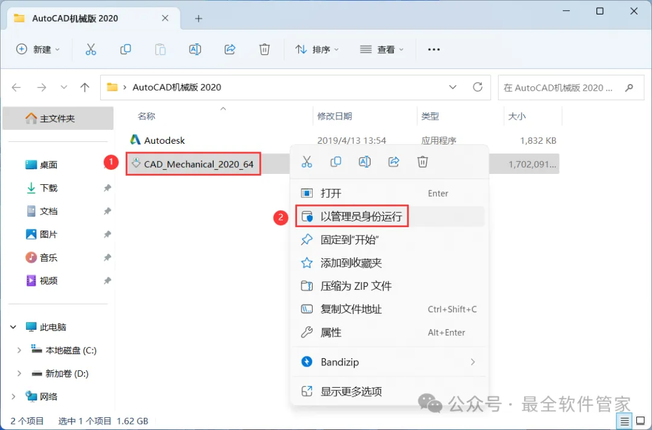652x430 pixels.
Task: Collapse the 此电脑 tree node
Action: 13,327
